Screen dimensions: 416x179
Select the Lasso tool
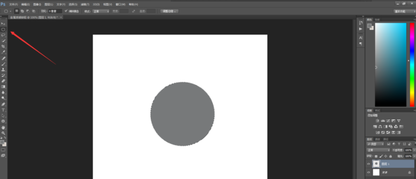pos(3,35)
